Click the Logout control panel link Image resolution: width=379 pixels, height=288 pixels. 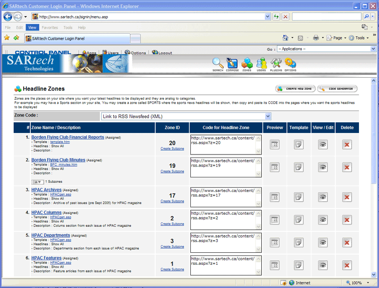pyautogui.click(x=162, y=53)
